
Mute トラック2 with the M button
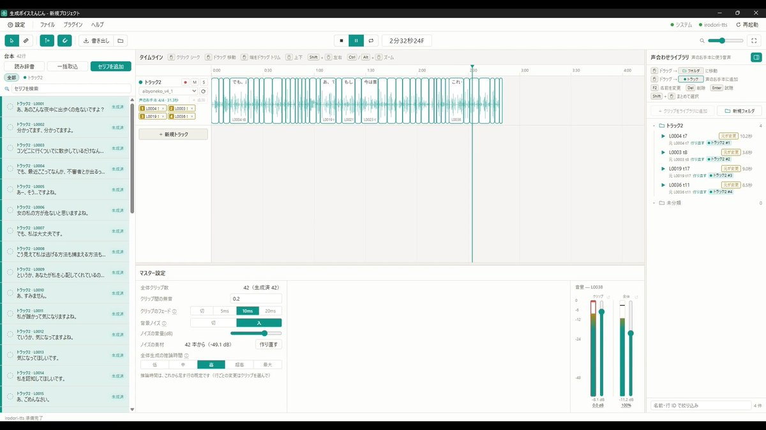pos(195,82)
